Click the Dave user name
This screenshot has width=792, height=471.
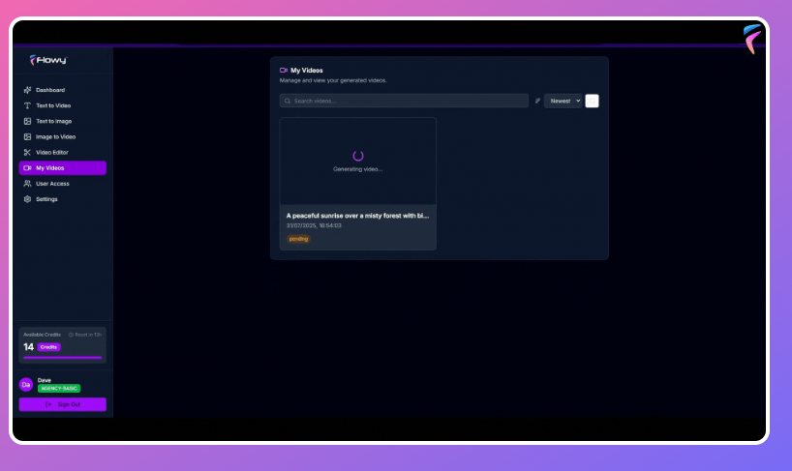[x=44, y=380]
